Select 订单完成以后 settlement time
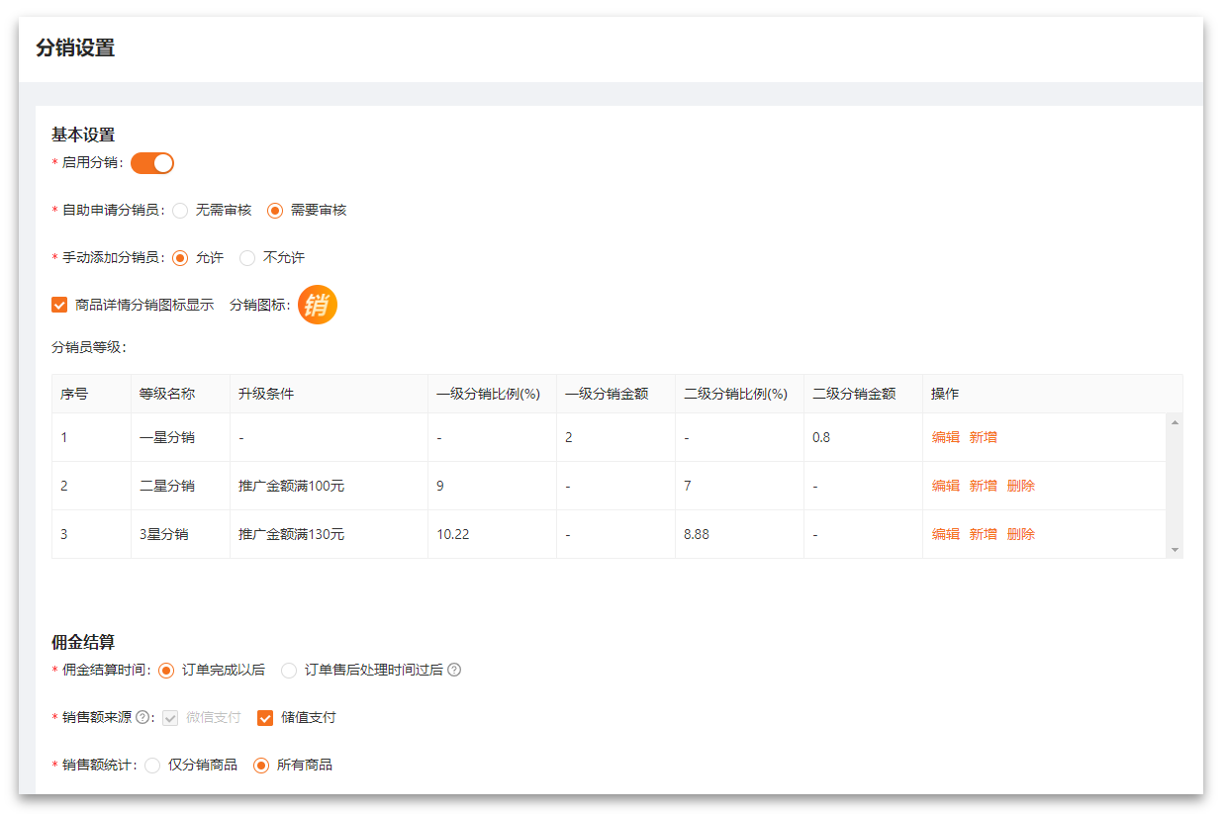1227x814 pixels. pyautogui.click(x=166, y=670)
